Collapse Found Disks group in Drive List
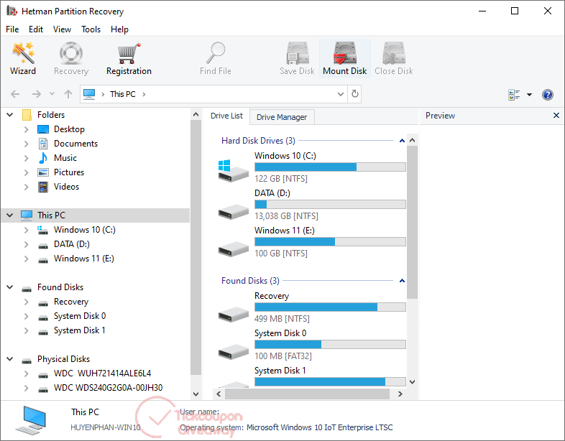 pos(402,281)
